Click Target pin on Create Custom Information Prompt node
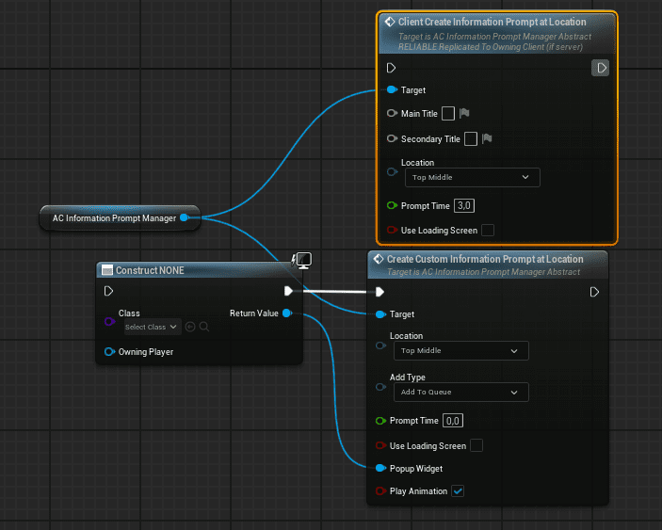Viewport: 662px width, 530px height. pos(380,313)
